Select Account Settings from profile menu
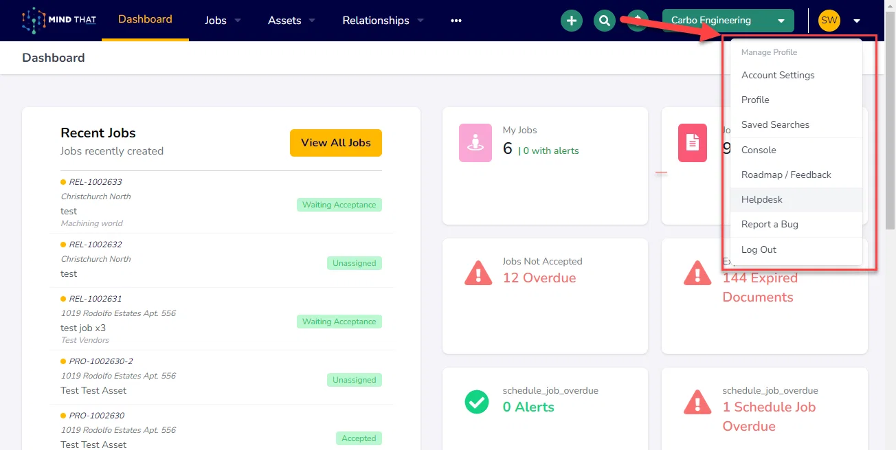896x450 pixels. click(796, 75)
